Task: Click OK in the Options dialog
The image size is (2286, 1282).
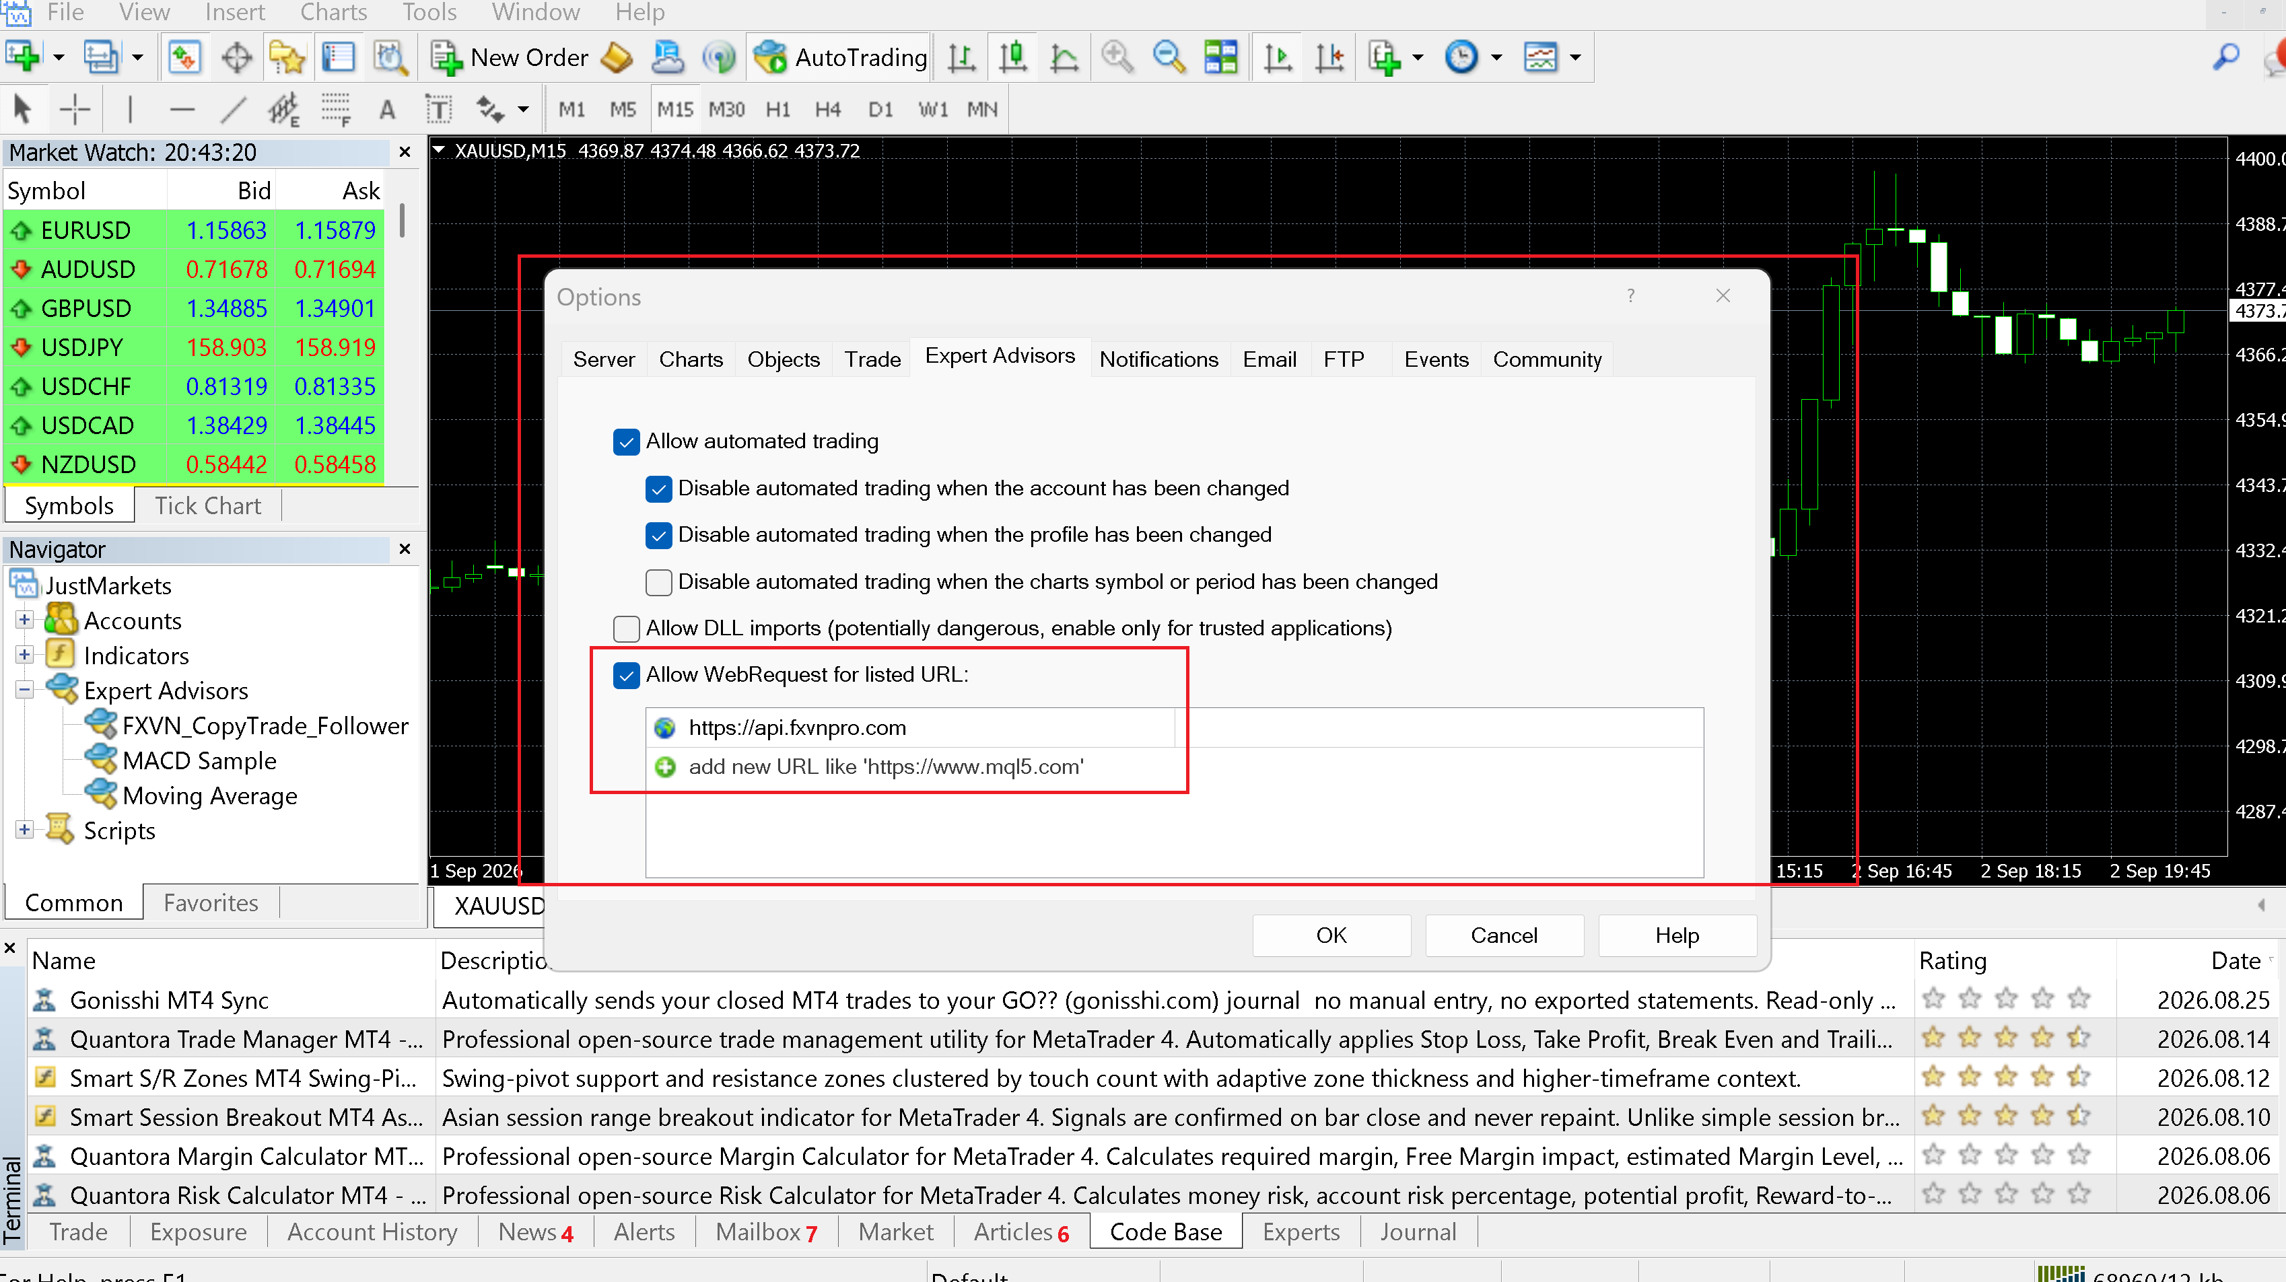Action: click(x=1331, y=935)
